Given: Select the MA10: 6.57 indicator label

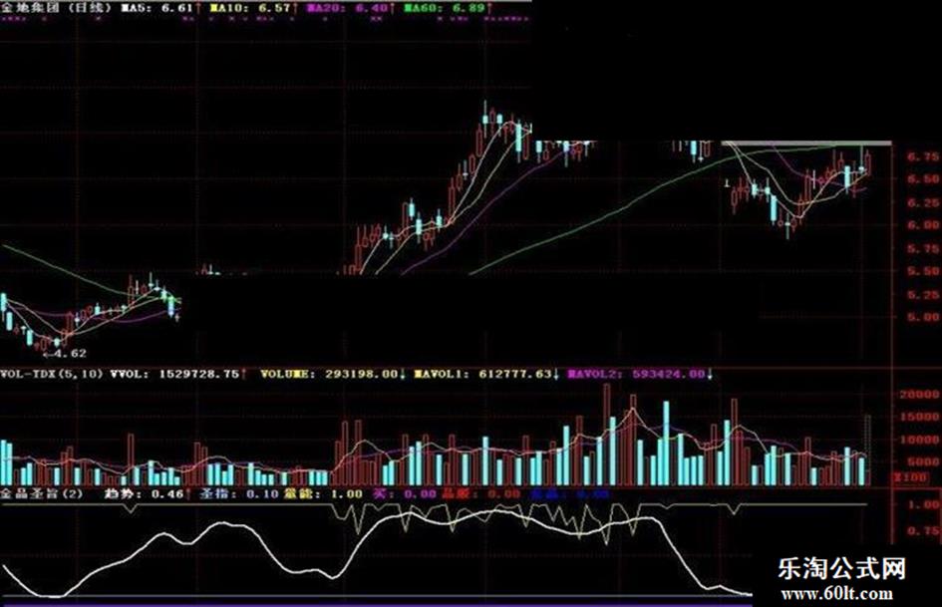Looking at the screenshot, I should [255, 8].
